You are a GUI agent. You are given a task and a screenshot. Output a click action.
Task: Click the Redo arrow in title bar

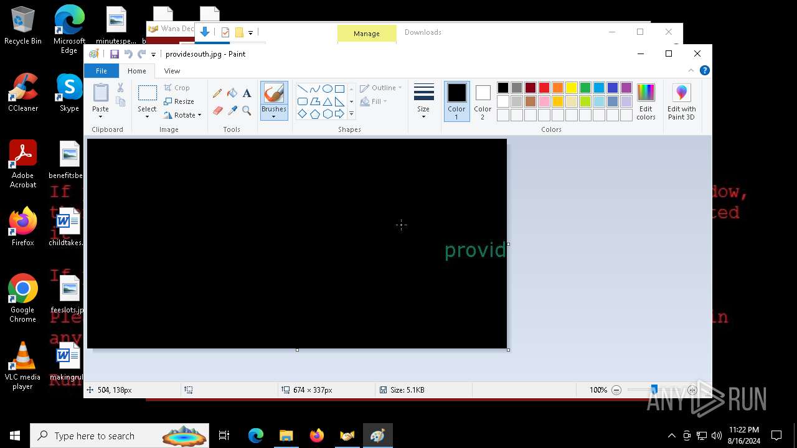(x=141, y=54)
